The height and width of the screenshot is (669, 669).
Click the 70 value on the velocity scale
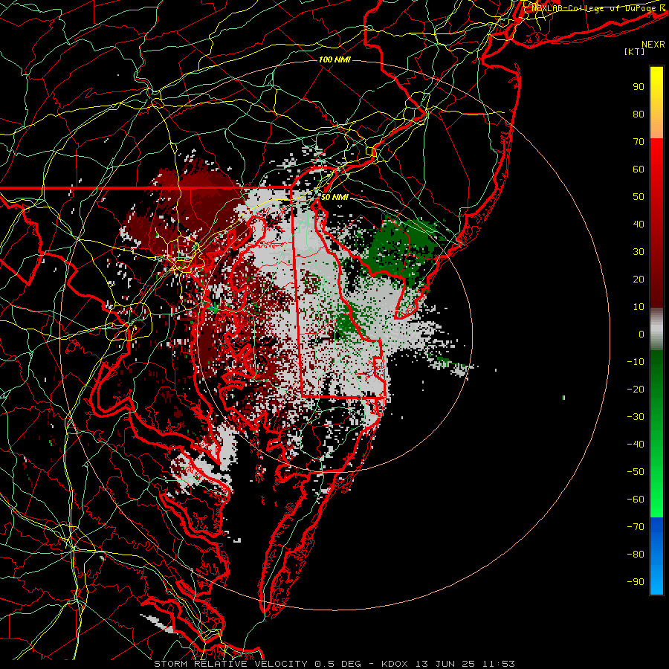point(639,142)
